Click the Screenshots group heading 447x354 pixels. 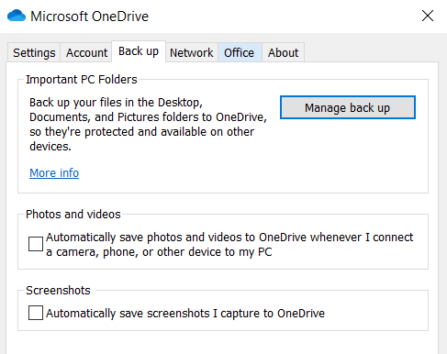(x=58, y=291)
